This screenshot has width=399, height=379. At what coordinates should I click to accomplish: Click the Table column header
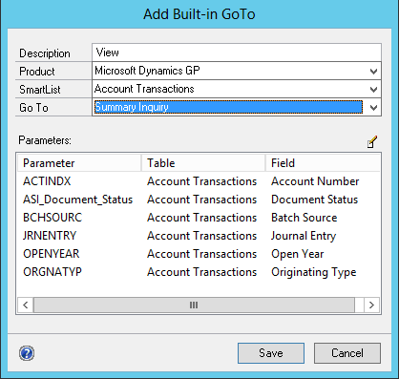click(x=203, y=163)
